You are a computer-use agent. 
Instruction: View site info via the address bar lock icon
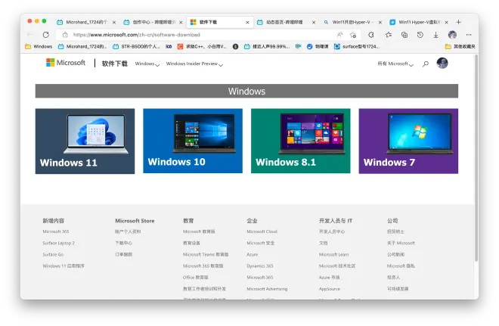click(65, 35)
